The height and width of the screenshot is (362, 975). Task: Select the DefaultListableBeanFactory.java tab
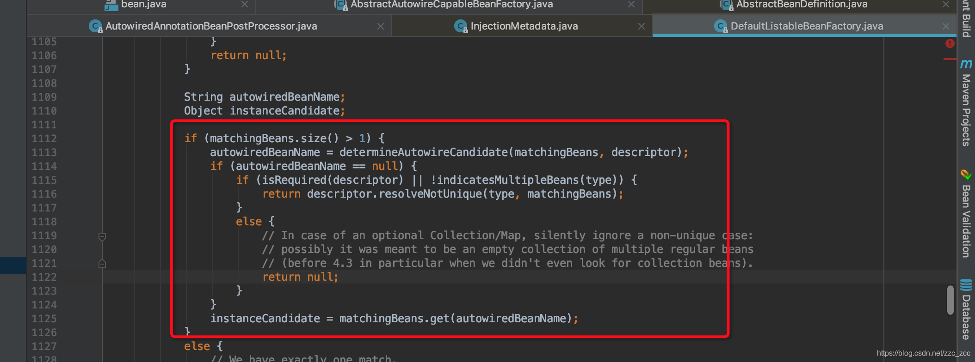tap(807, 26)
